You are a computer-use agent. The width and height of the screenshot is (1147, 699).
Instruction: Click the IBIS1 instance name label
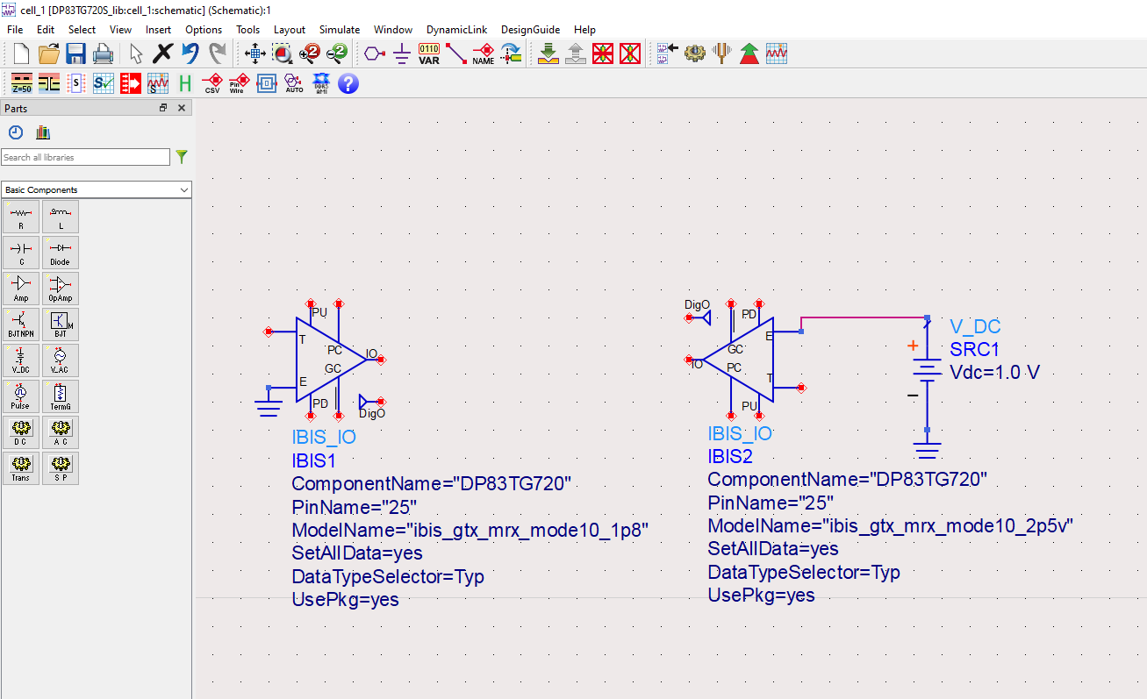click(x=314, y=460)
